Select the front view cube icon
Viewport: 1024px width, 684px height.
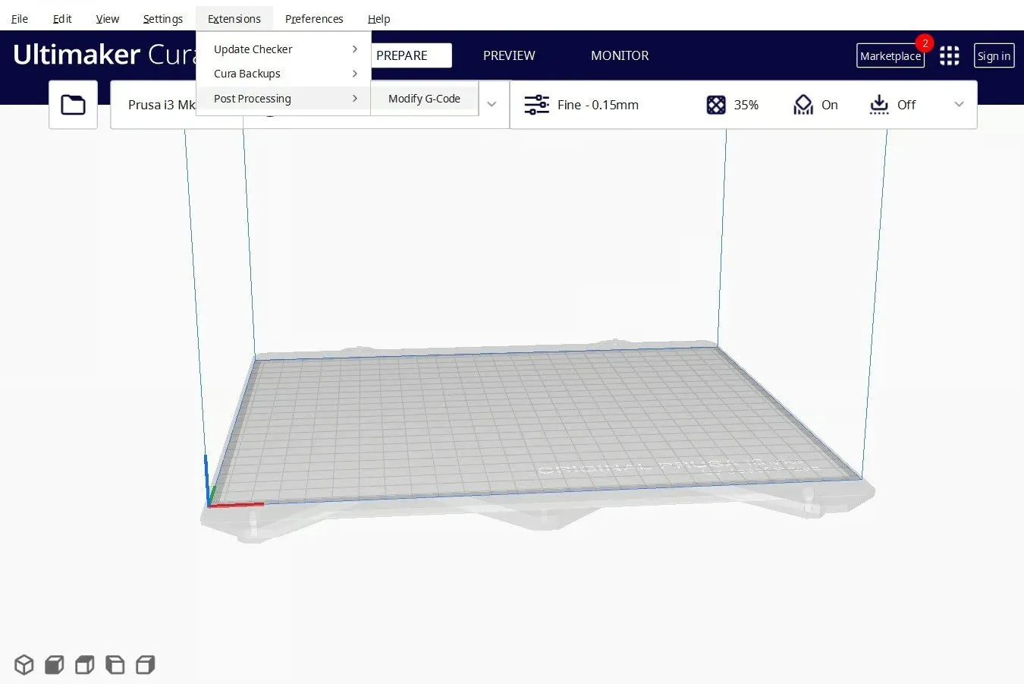tap(54, 665)
